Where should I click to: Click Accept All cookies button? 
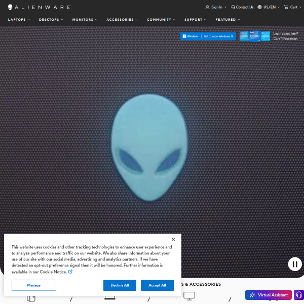tap(157, 285)
